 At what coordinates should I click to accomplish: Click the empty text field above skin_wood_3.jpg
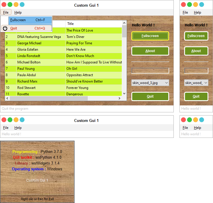[150, 70]
